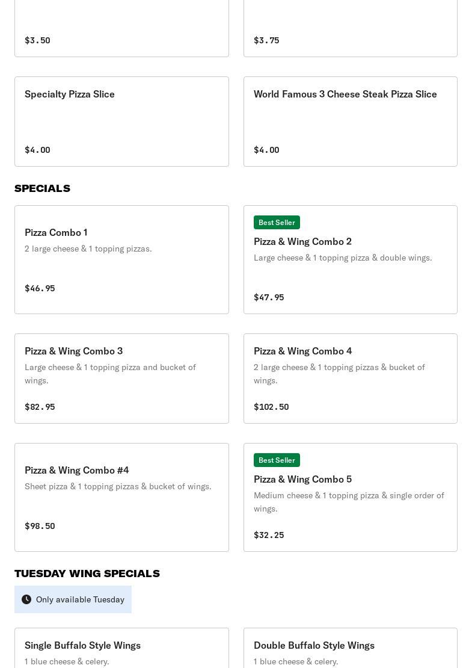Open the Pizza Combo 1 item
Viewport: 472px width, 668px height.
tap(56, 232)
